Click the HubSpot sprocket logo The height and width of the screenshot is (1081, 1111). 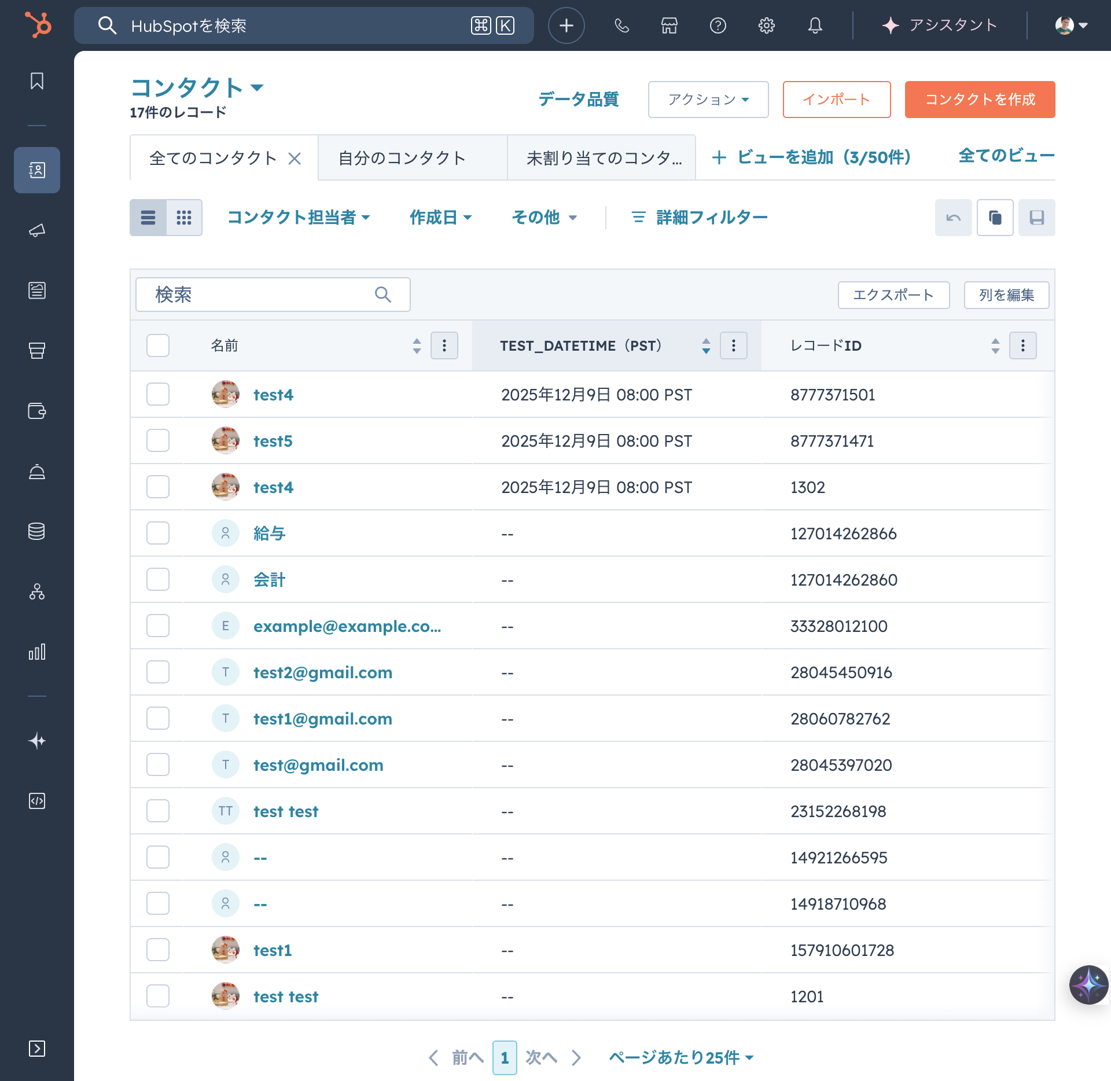click(38, 25)
